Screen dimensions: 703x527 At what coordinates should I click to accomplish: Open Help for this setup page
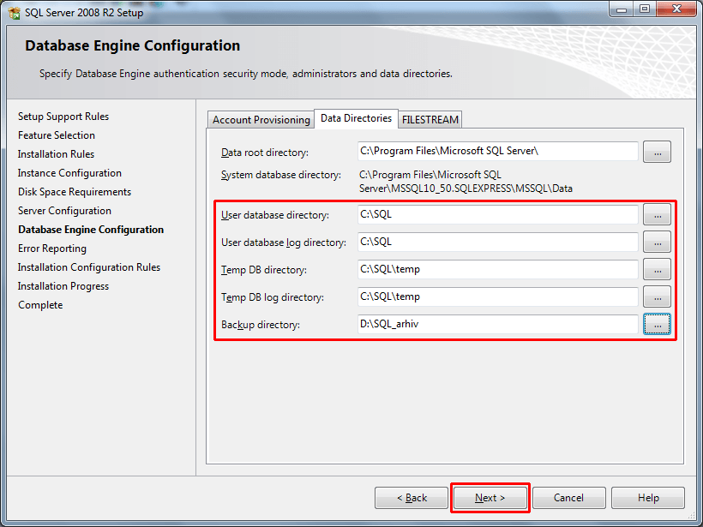648,498
